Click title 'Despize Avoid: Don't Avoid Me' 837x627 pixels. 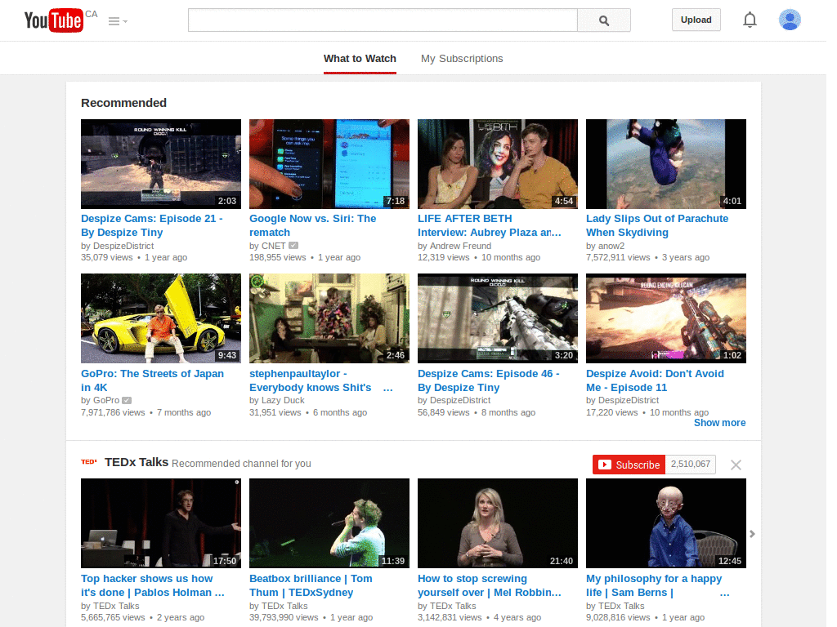coord(655,380)
